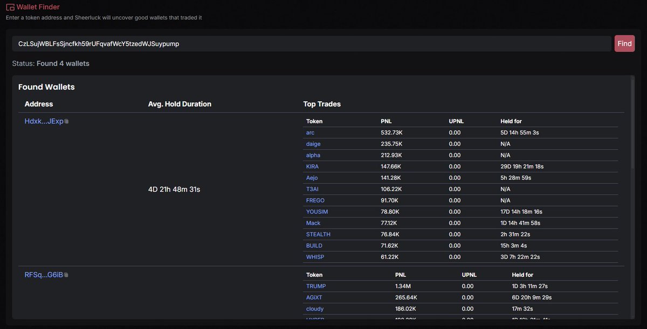The image size is (647, 329).
Task: Click the 17m 32s held duration
Action: (x=522, y=309)
